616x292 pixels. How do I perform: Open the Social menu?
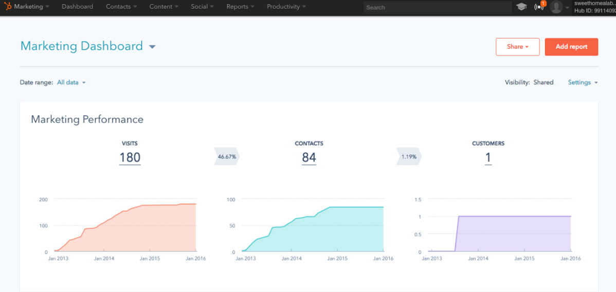[202, 7]
